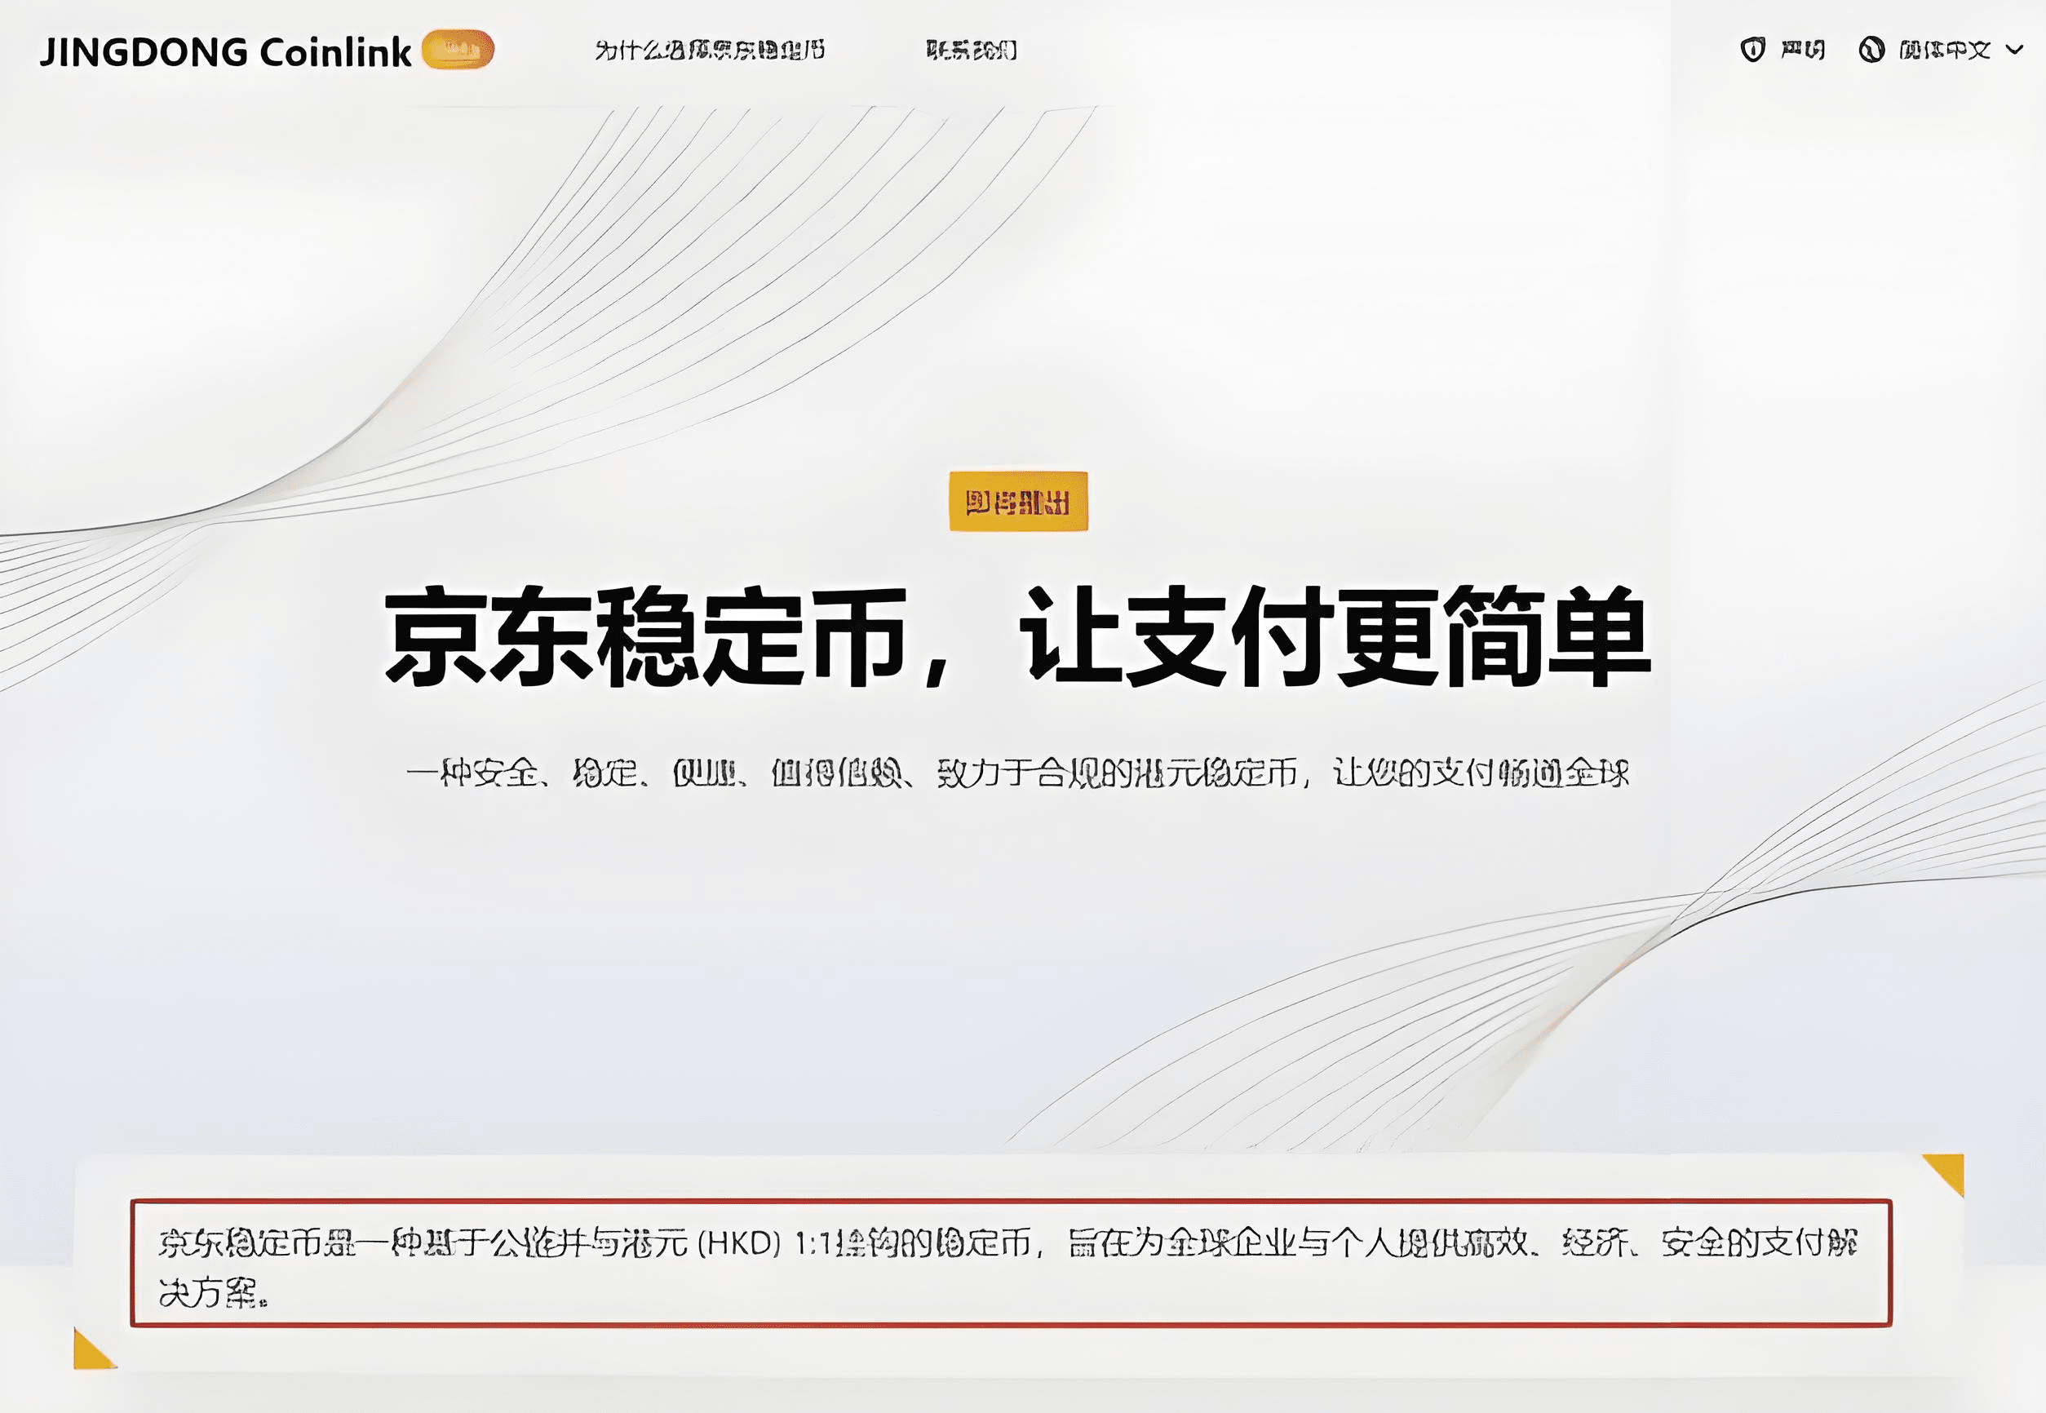This screenshot has width=2046, height=1413.
Task: Click the yellow 即将推出 badge
Action: pyautogui.click(x=1018, y=502)
